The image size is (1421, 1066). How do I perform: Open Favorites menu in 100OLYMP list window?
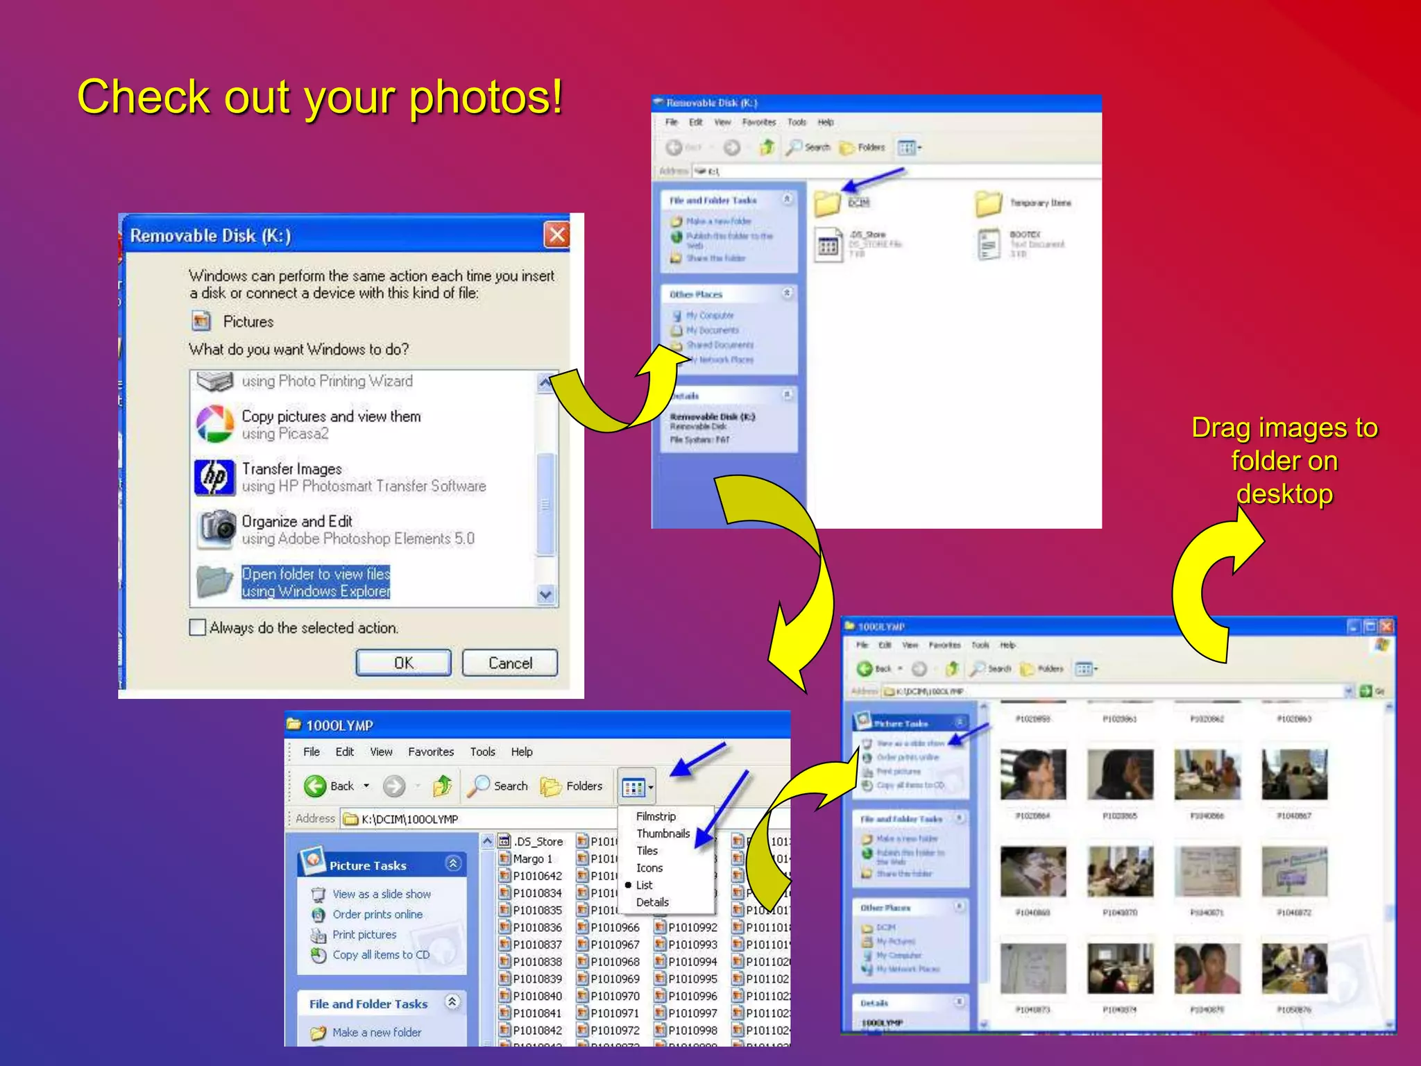[x=431, y=752]
